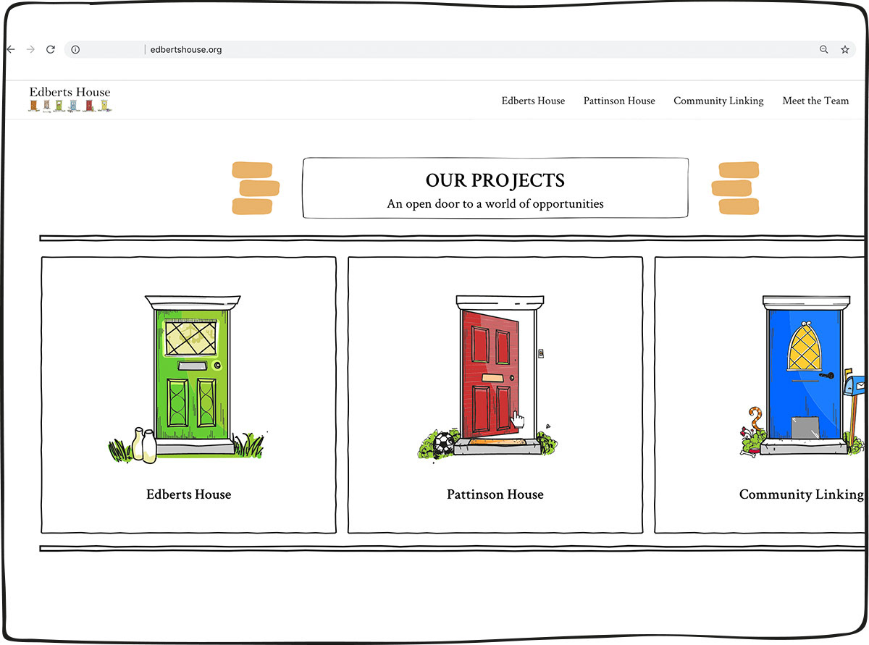Open the Pattinson House nav link
The image size is (869, 645).
[x=619, y=101]
